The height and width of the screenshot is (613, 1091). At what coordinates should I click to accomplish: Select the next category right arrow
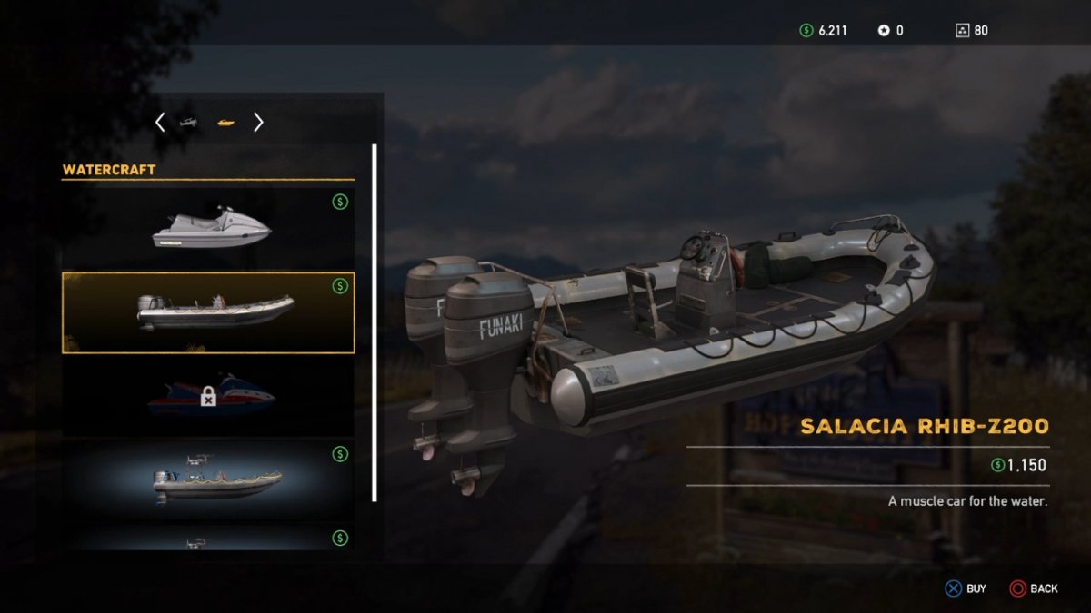(x=258, y=122)
